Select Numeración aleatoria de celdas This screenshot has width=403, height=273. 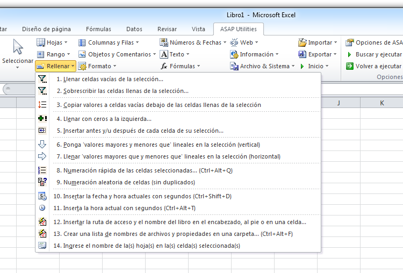click(178, 182)
